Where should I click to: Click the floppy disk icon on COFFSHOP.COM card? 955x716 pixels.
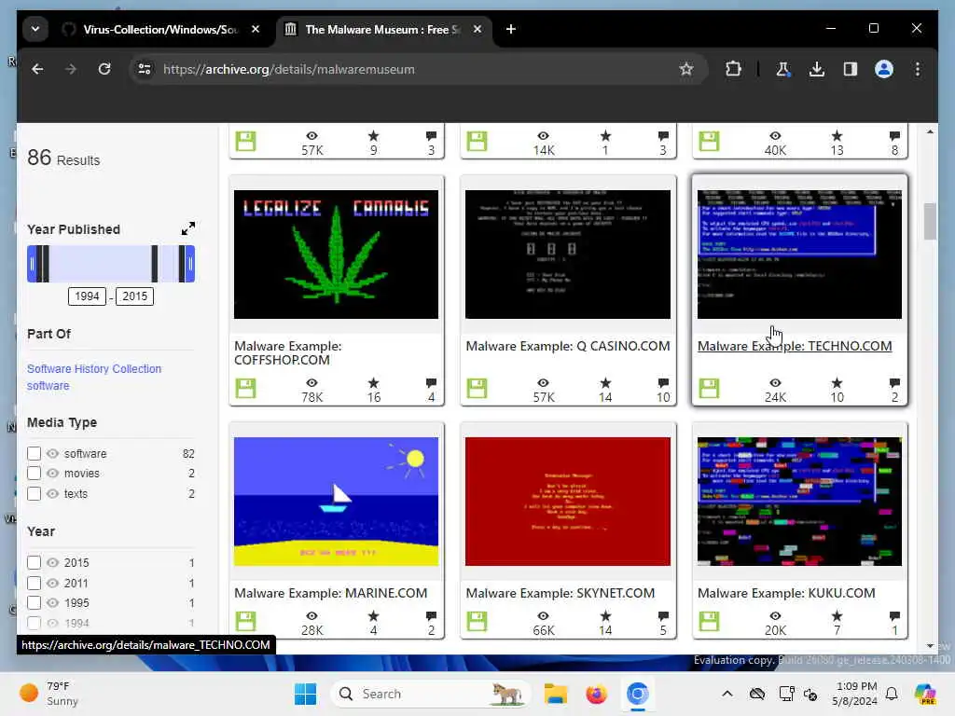click(245, 388)
